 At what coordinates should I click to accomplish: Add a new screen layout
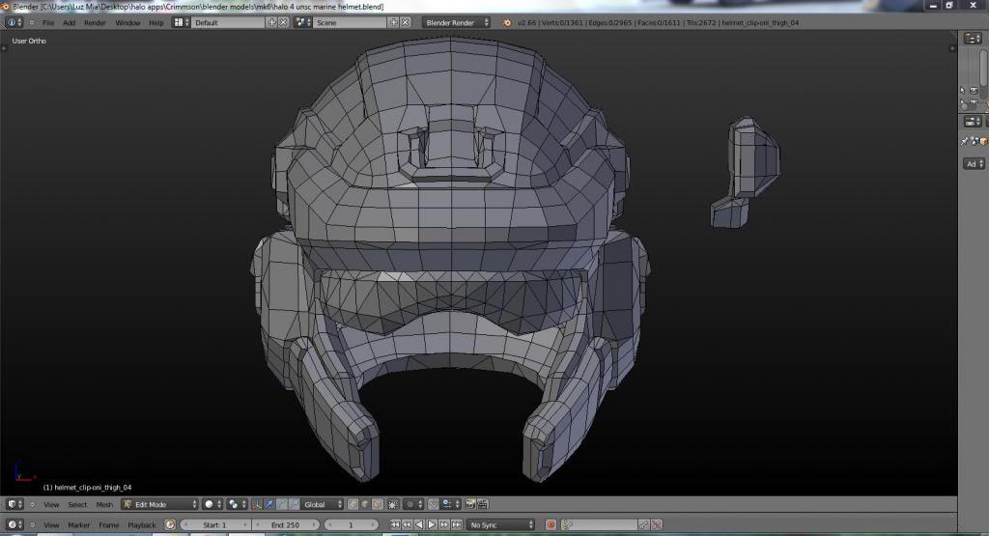tap(271, 23)
